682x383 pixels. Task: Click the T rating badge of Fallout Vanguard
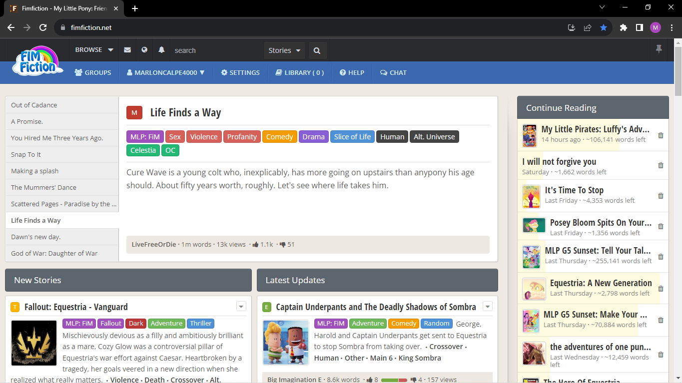(x=15, y=307)
